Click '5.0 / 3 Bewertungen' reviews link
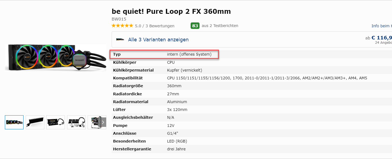 pyautogui.click(x=155, y=26)
